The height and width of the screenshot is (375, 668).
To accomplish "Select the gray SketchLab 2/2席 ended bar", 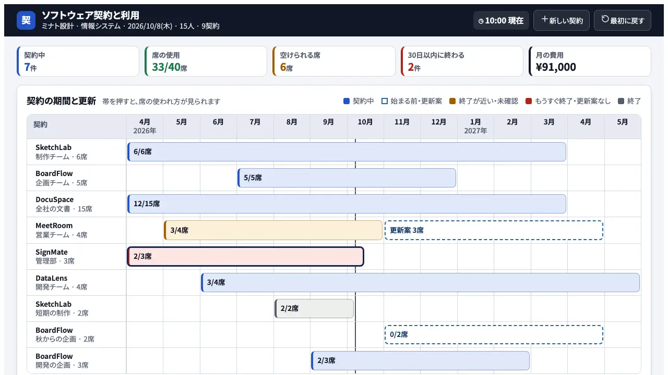I will pyautogui.click(x=314, y=308).
